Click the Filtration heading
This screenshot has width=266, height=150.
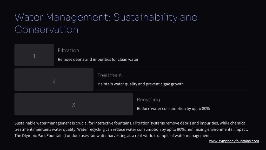pyautogui.click(x=68, y=51)
